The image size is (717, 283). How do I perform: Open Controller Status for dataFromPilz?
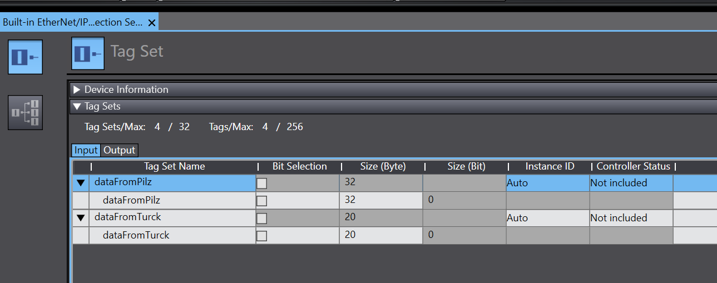(x=631, y=183)
